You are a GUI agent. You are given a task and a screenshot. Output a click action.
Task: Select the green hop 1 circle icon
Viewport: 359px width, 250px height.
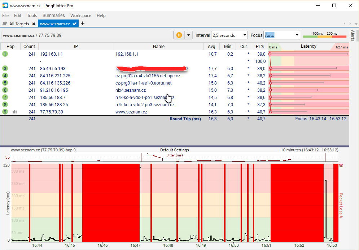pos(5,54)
